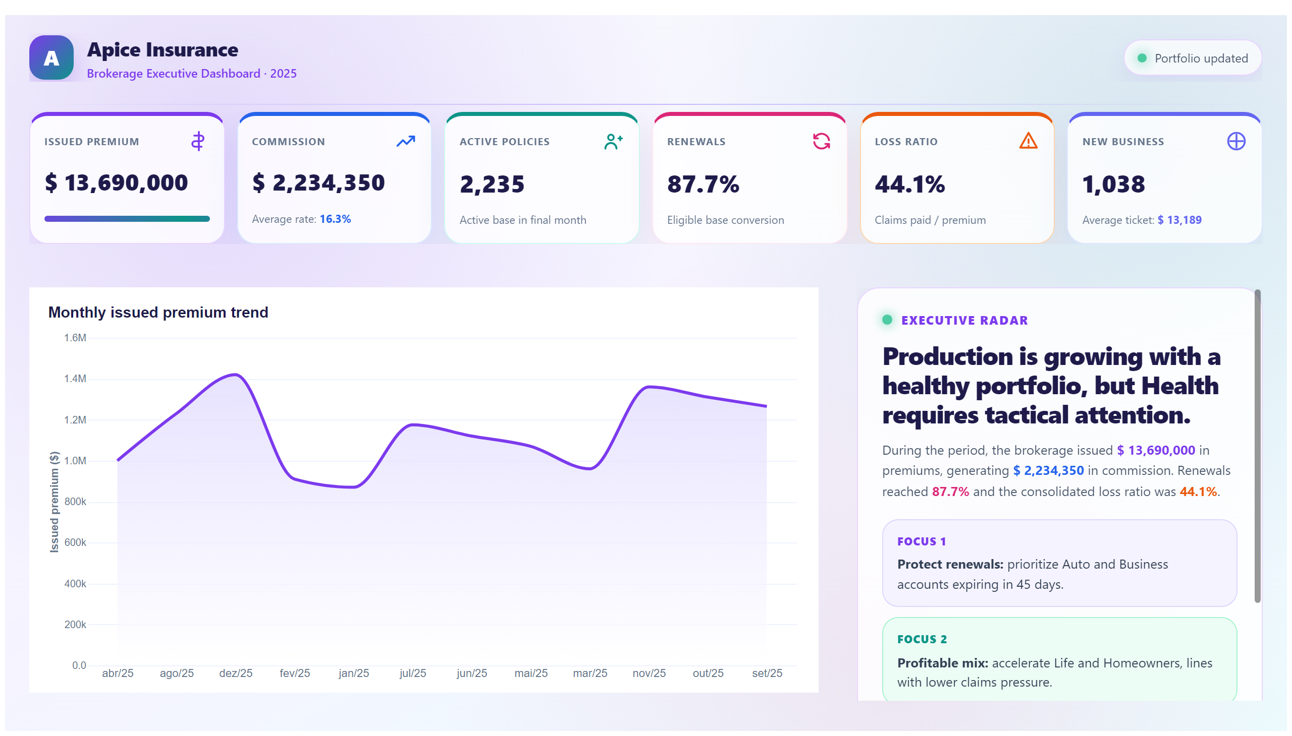Click 'Monthly issued premium trend' chart title
Screen dimensions: 1292x736
158,312
